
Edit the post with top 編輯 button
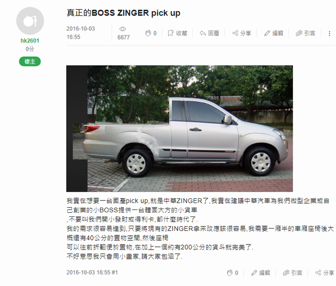click(x=273, y=33)
